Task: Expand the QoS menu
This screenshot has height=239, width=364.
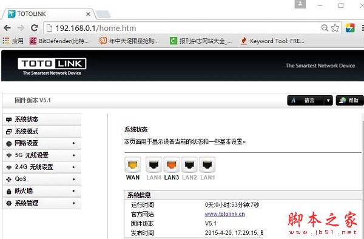Action: 42,179
